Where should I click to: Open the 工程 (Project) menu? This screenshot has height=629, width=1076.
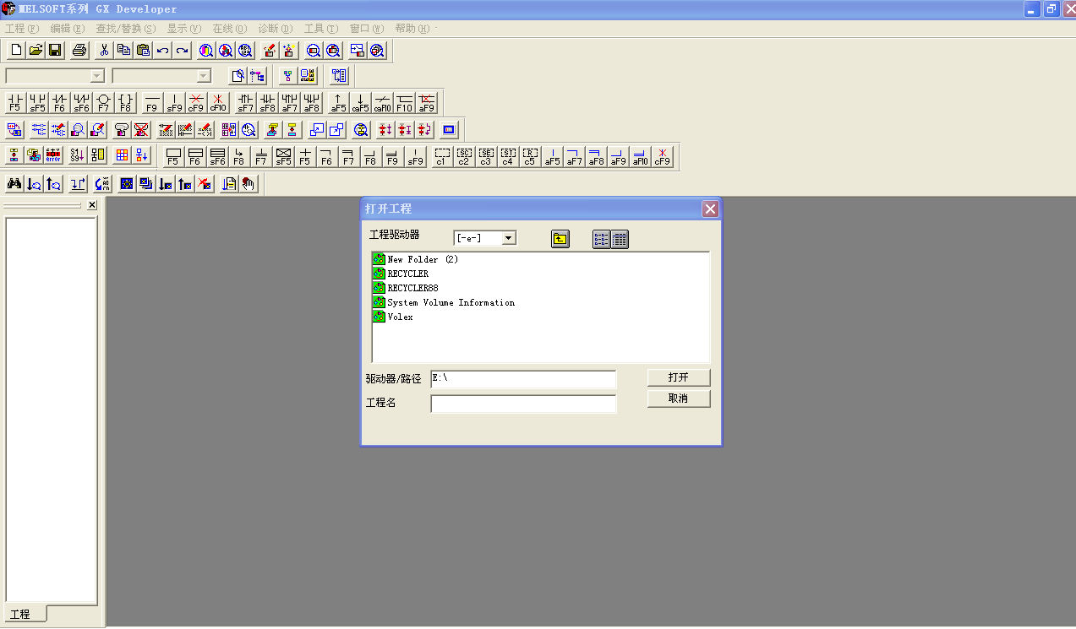click(x=22, y=29)
